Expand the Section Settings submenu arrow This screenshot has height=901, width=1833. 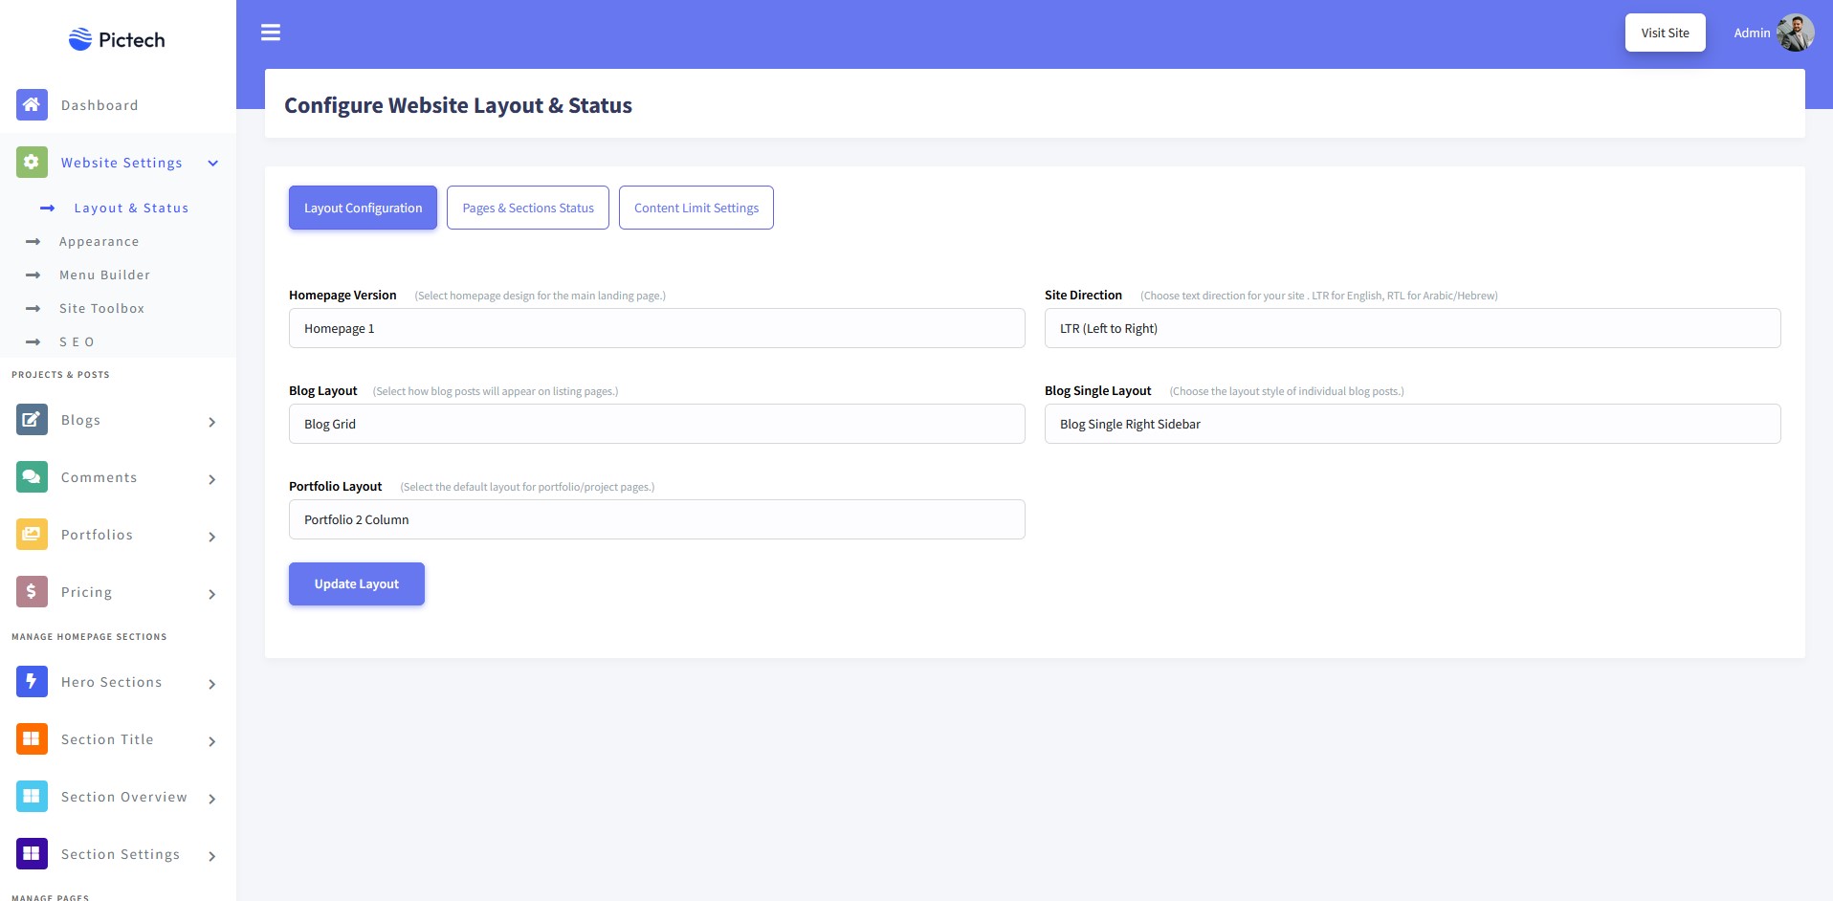point(212,856)
